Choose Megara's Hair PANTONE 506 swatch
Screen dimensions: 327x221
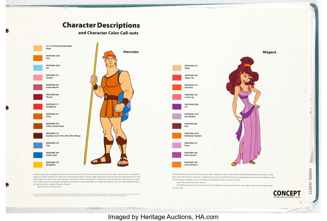[177, 126]
